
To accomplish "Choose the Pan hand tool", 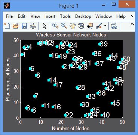I will pos(73,26).
